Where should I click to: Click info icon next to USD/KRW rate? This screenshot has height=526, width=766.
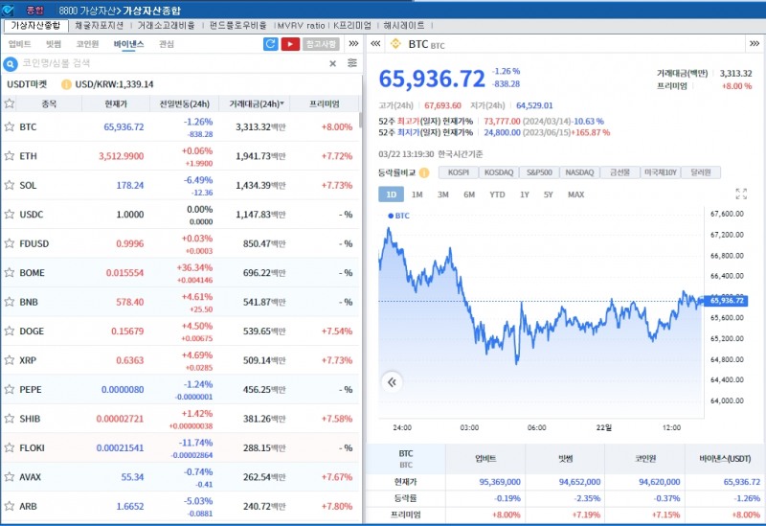66,84
